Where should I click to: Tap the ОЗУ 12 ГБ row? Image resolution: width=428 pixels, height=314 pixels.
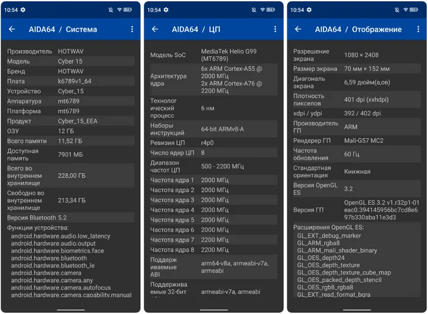[71, 131]
